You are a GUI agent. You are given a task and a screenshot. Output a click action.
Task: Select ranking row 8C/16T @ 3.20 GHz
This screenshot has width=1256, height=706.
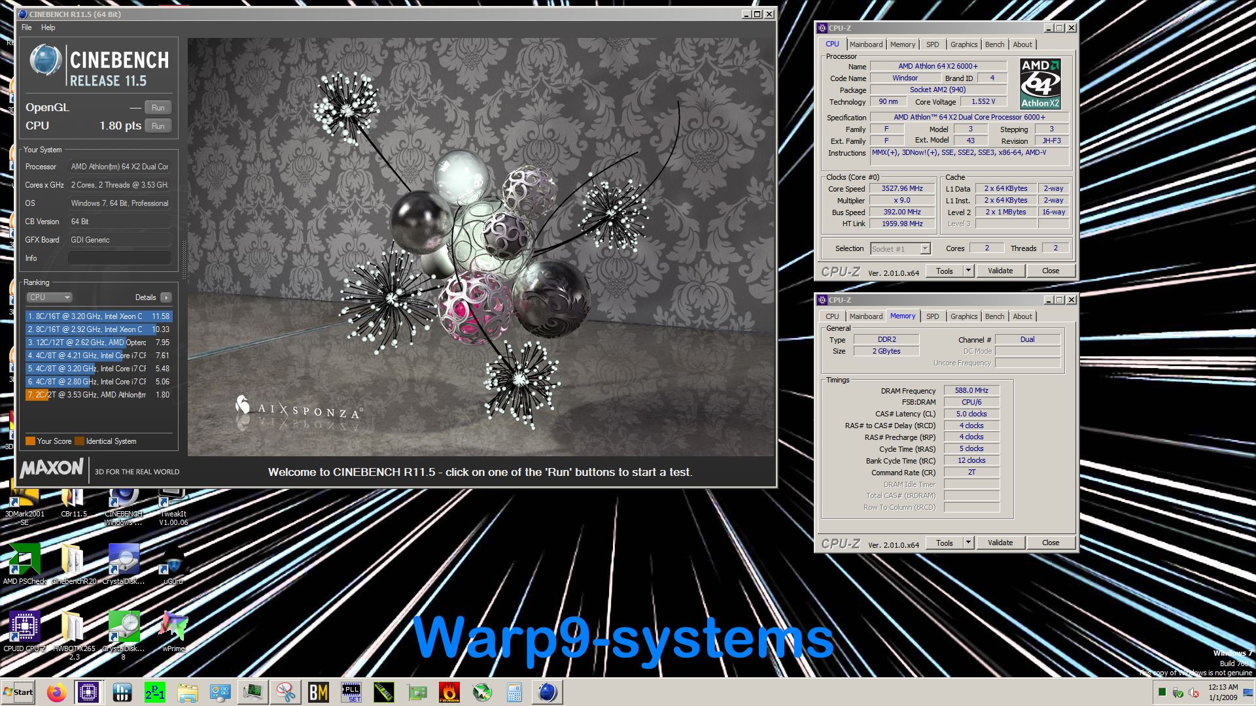click(x=99, y=316)
